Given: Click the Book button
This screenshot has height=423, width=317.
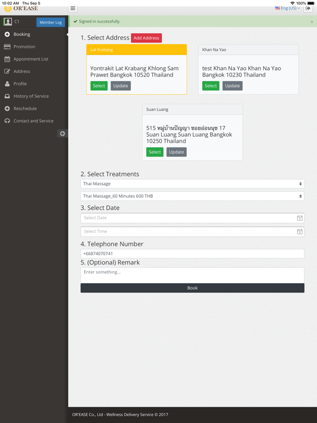Looking at the screenshot, I should pos(192,288).
